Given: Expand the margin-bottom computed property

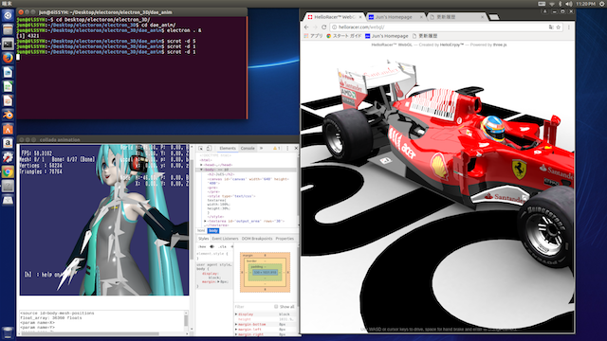Looking at the screenshot, I should (236, 324).
